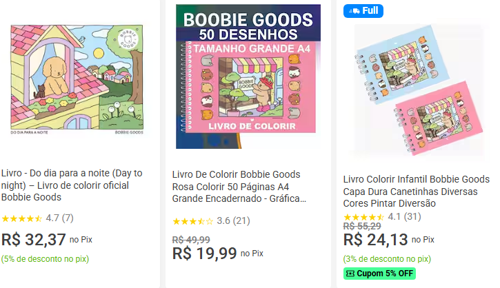Click the (21) reviews count

(x=241, y=221)
